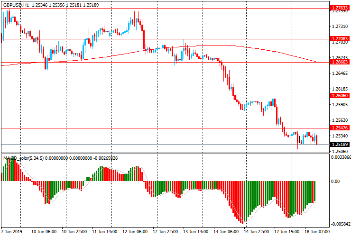Click the 12 Jun 06:00 time label

coord(135,231)
